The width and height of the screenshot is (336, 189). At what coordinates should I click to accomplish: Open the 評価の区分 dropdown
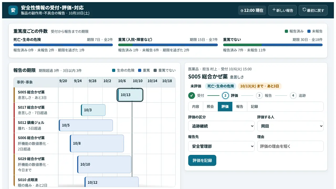pos(221,126)
